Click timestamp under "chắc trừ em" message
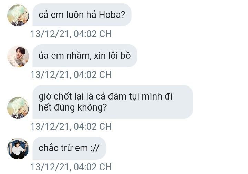248x174 pixels. pos(71,167)
